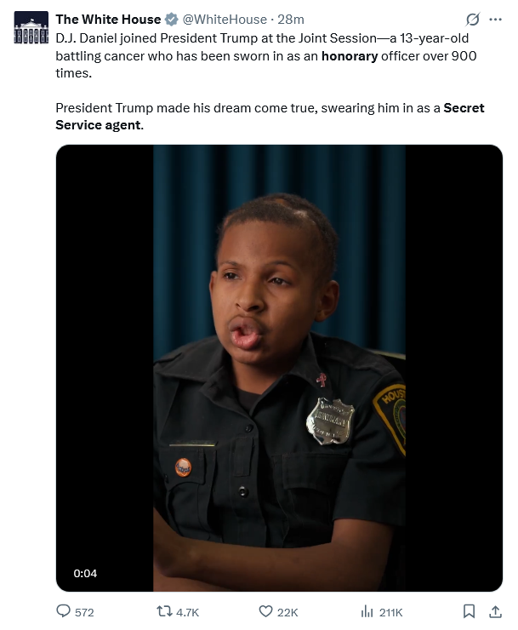The image size is (518, 630).
Task: Open The White House display name link
Action: (107, 20)
